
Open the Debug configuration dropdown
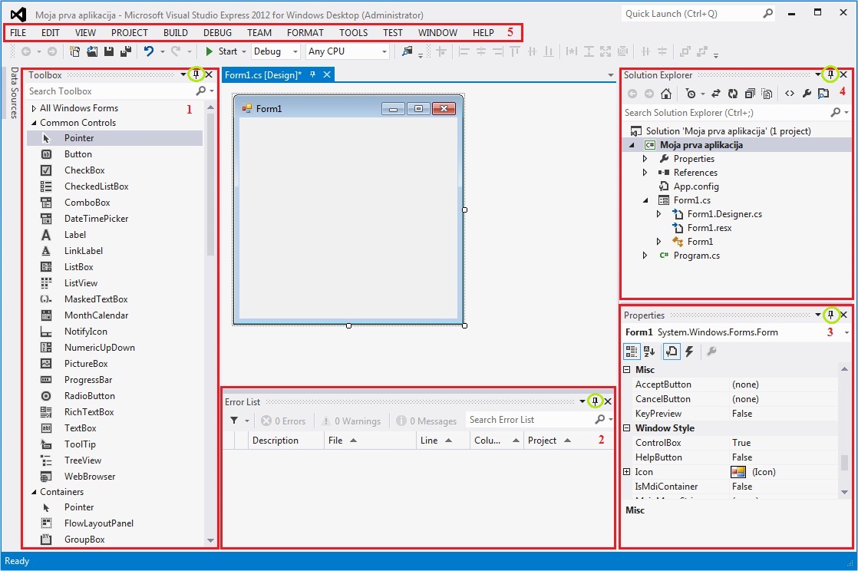point(276,51)
